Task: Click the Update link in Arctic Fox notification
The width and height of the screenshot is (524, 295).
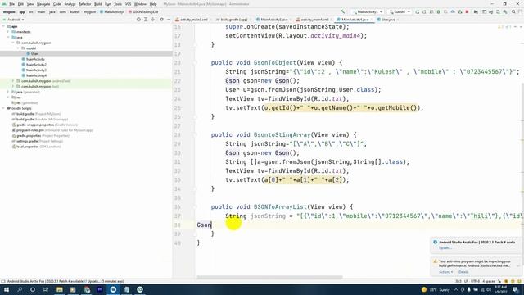Action: (445, 247)
